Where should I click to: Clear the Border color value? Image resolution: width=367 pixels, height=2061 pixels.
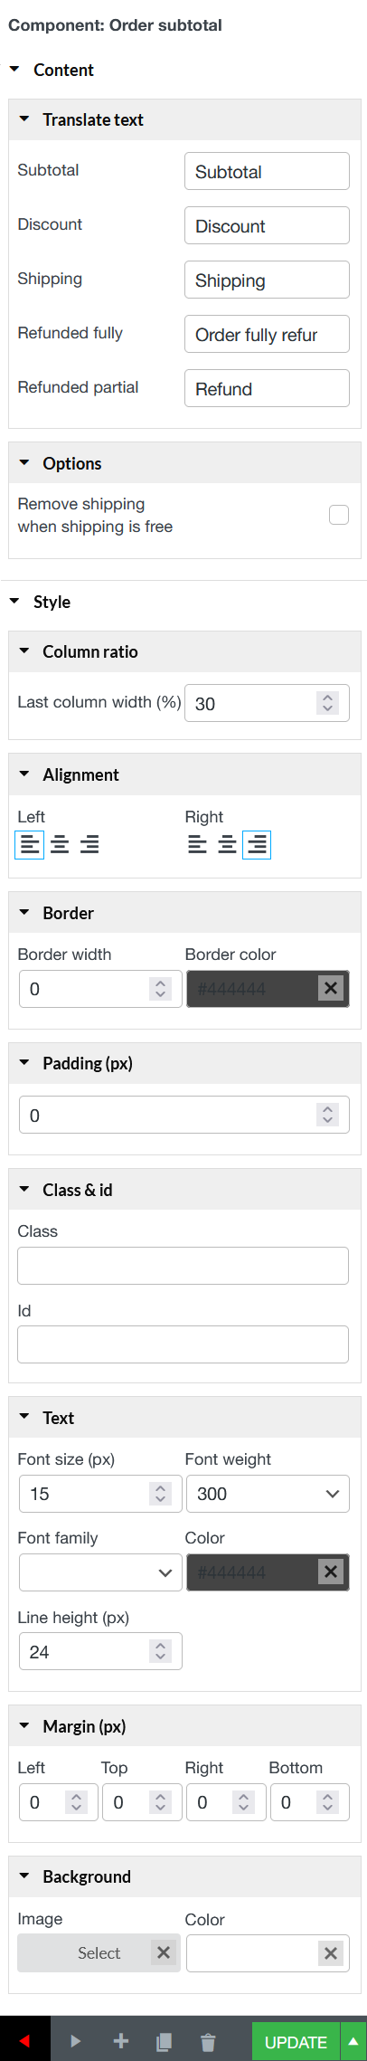tap(331, 988)
